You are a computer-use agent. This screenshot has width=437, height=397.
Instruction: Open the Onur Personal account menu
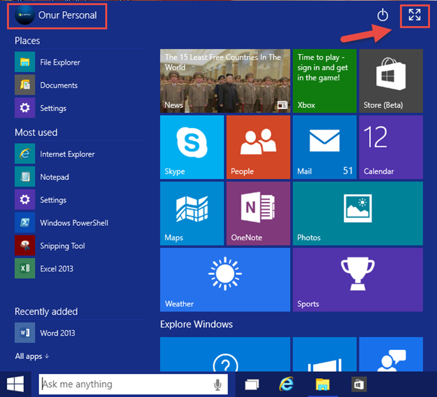56,15
